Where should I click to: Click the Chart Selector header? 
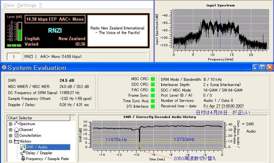click(x=38, y=118)
